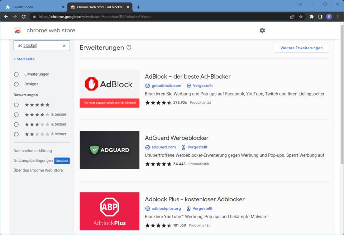Switch to the Erweiterungen browser tab
Image resolution: width=344 pixels, height=235 pixels.
34,7
